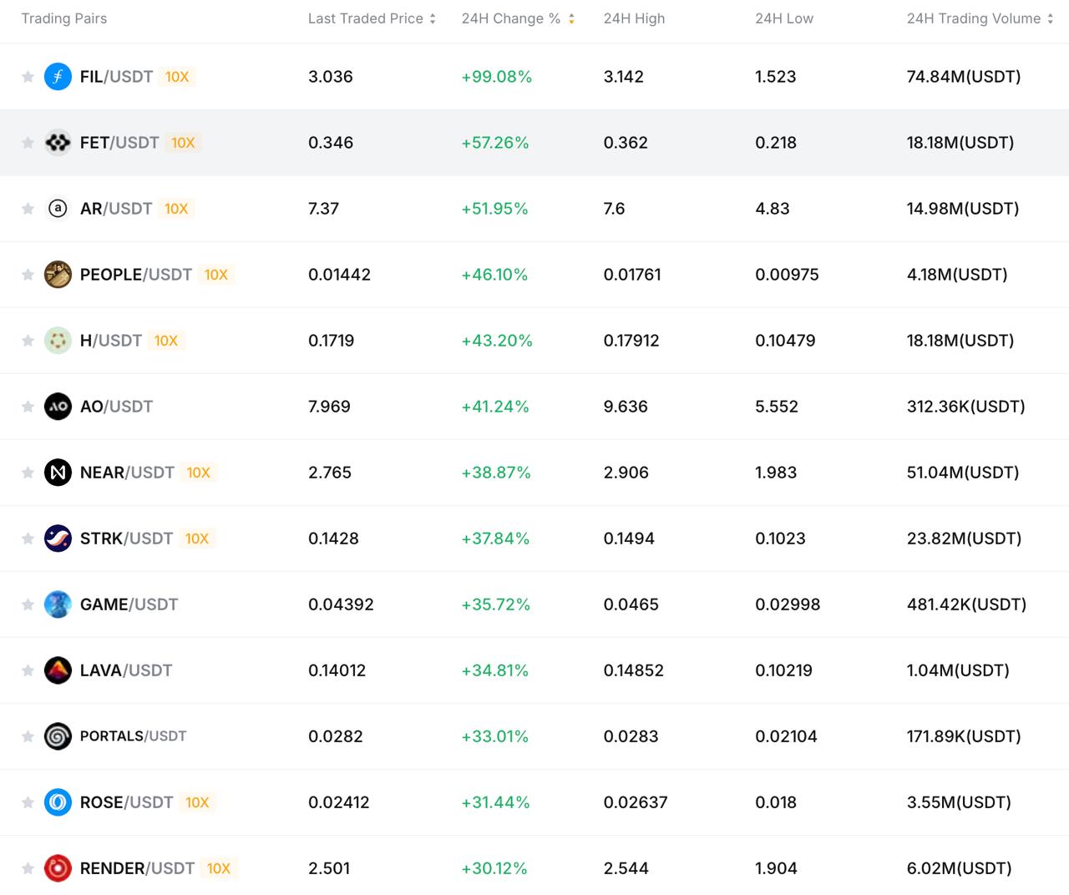Click the Arweave AR coin icon
This screenshot has height=895, width=1069.
click(58, 209)
